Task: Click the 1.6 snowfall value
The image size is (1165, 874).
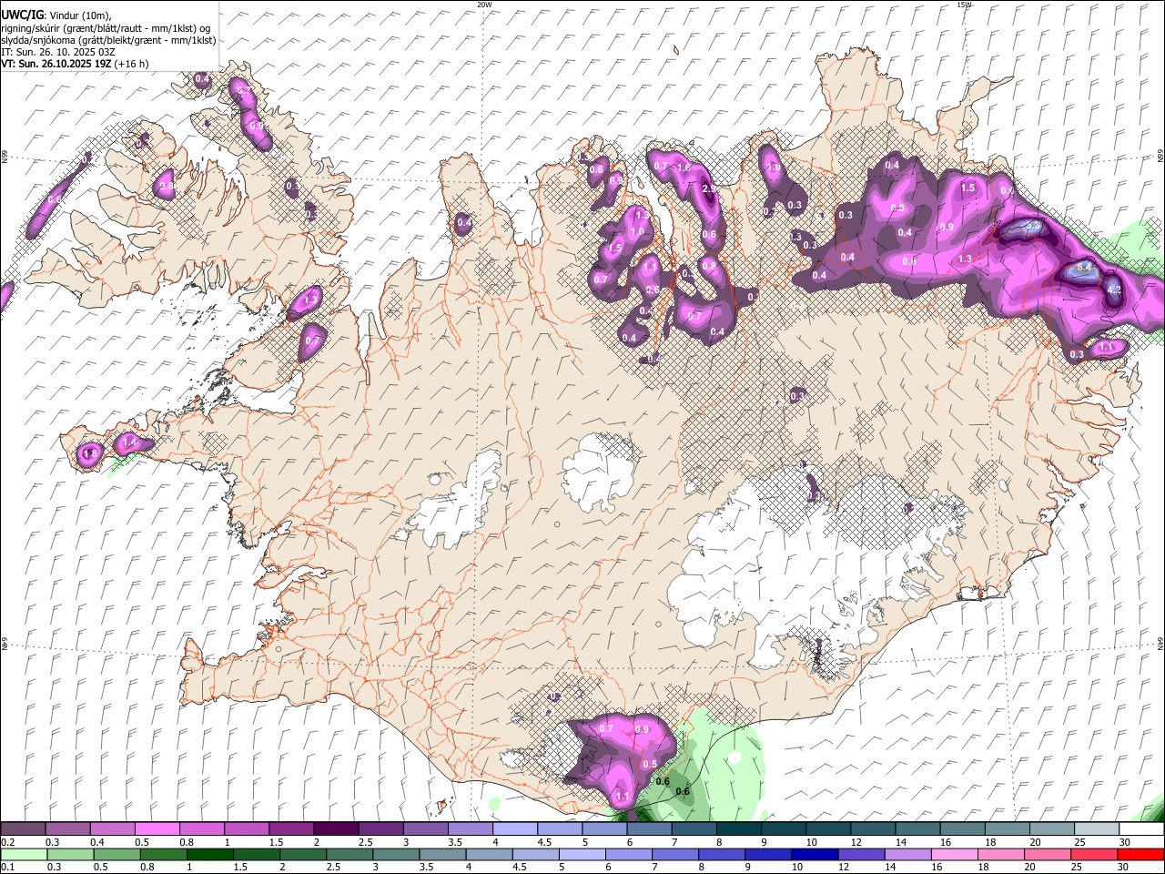Action: 684,168
